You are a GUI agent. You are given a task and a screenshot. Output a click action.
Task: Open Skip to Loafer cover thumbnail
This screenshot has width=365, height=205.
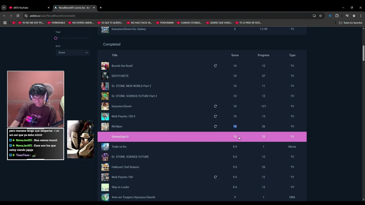105,187
